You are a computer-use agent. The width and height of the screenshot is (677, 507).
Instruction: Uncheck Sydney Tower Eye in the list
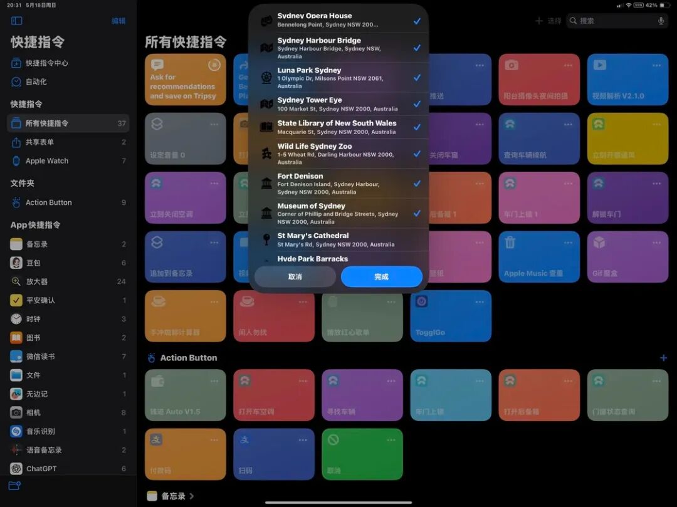[417, 104]
